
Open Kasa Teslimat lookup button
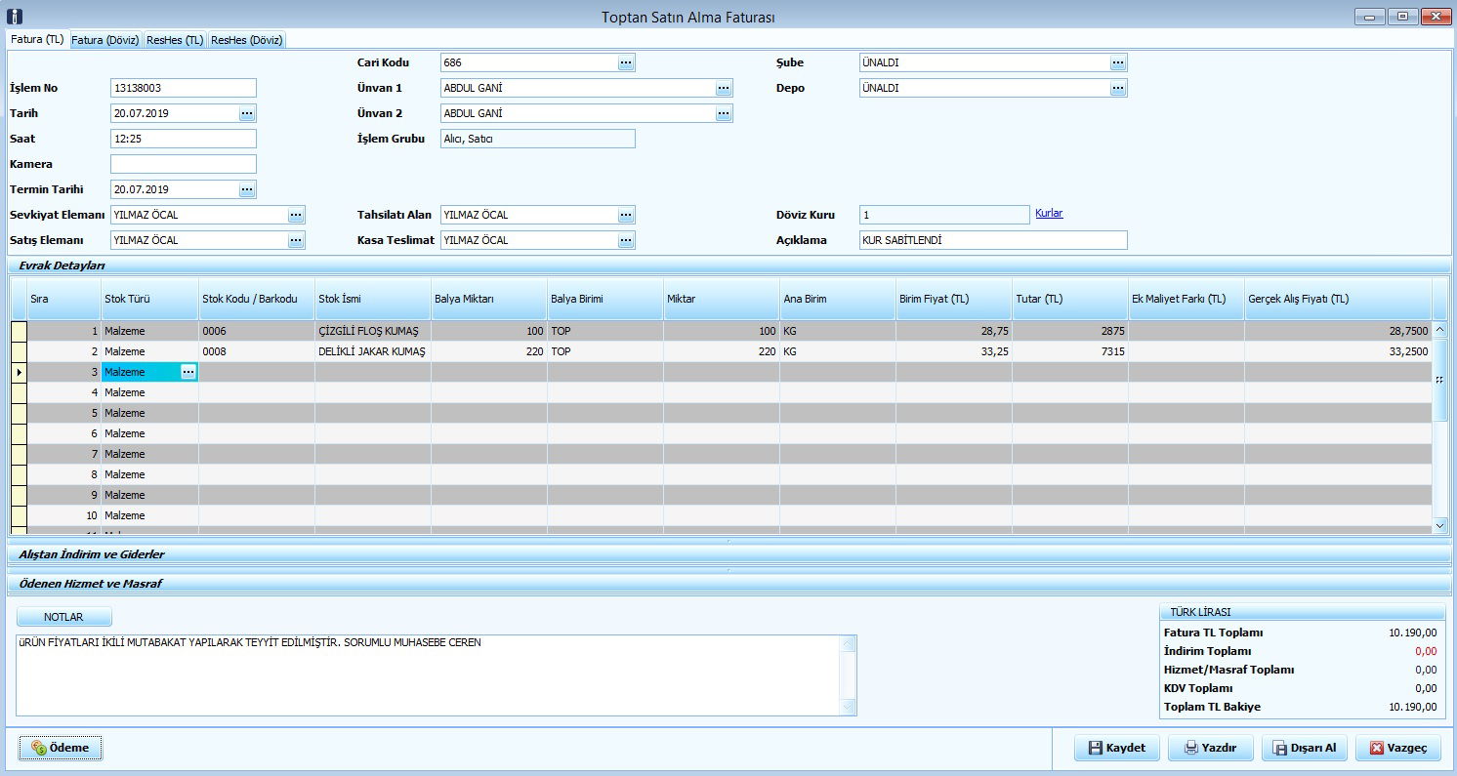coord(626,240)
